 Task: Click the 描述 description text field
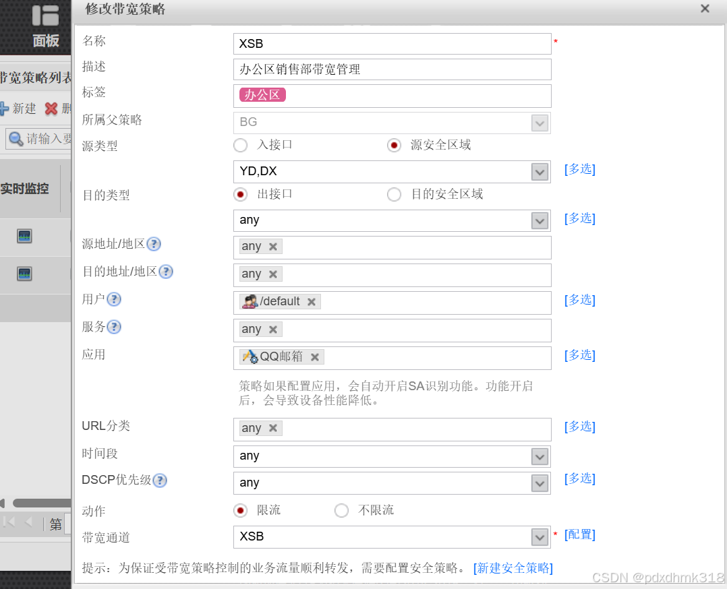[392, 69]
